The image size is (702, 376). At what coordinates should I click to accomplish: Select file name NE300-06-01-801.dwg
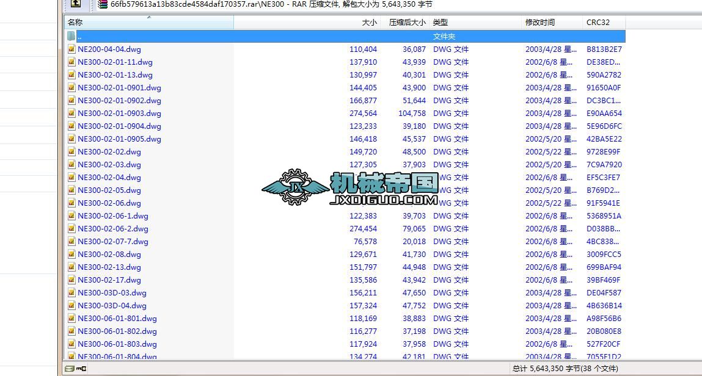coord(117,319)
